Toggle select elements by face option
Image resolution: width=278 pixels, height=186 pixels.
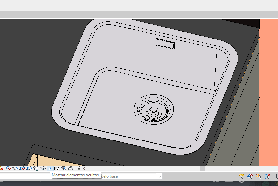coord(267,176)
